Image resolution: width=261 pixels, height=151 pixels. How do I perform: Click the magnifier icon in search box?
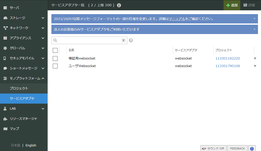click(x=55, y=40)
